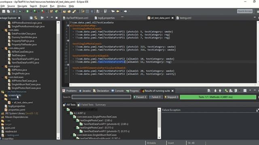Minimize the Package Explorer view
Screen dimensions: 259x145
coord(52,17)
